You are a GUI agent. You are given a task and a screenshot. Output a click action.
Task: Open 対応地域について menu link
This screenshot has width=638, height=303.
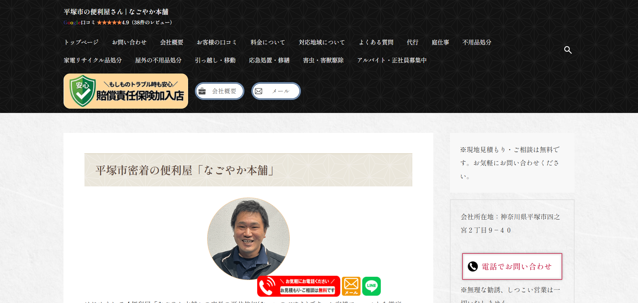322,42
